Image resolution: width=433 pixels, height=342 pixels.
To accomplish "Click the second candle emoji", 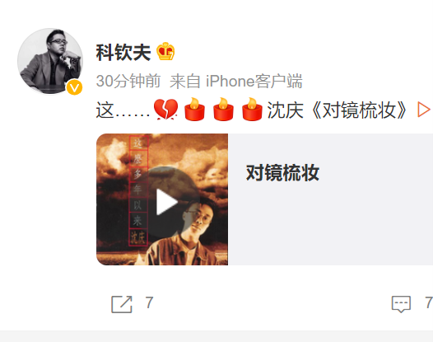I will pyautogui.click(x=223, y=110).
